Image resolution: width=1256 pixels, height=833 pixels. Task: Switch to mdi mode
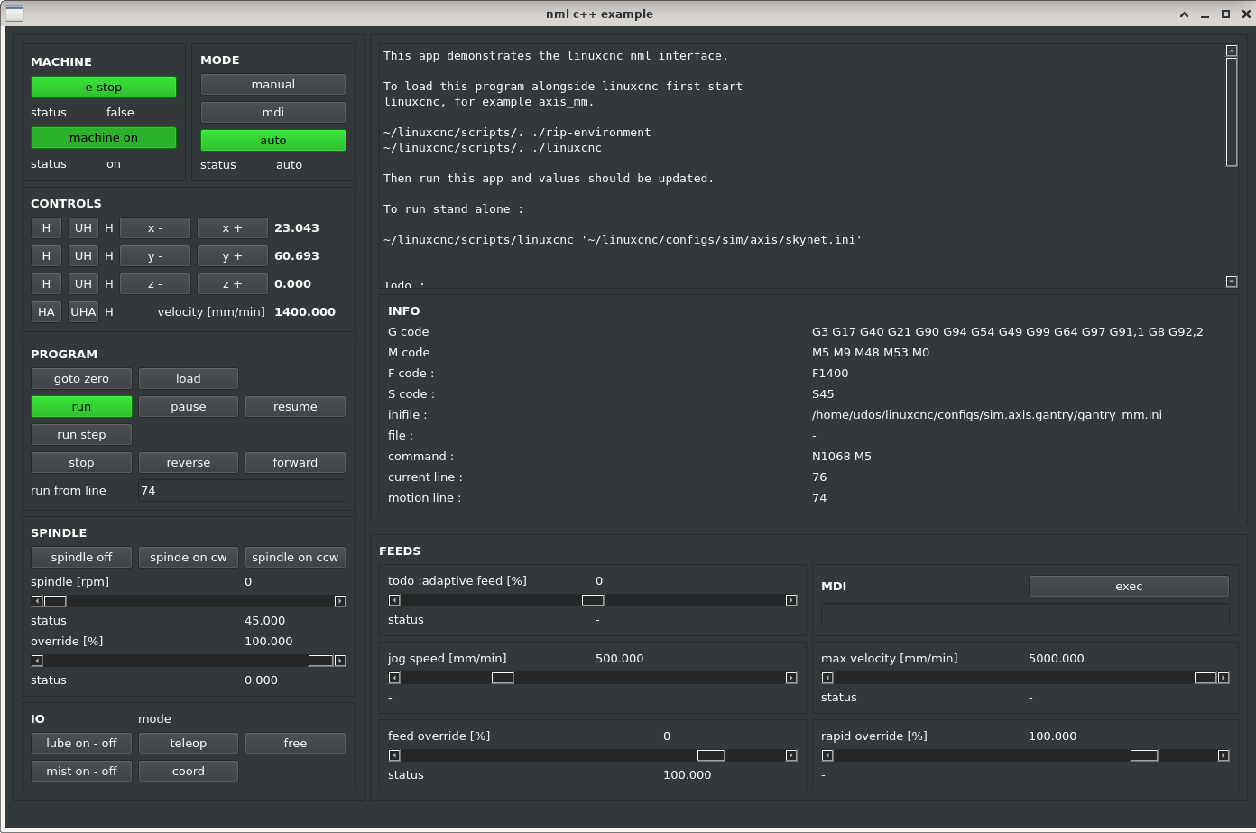pyautogui.click(x=272, y=112)
